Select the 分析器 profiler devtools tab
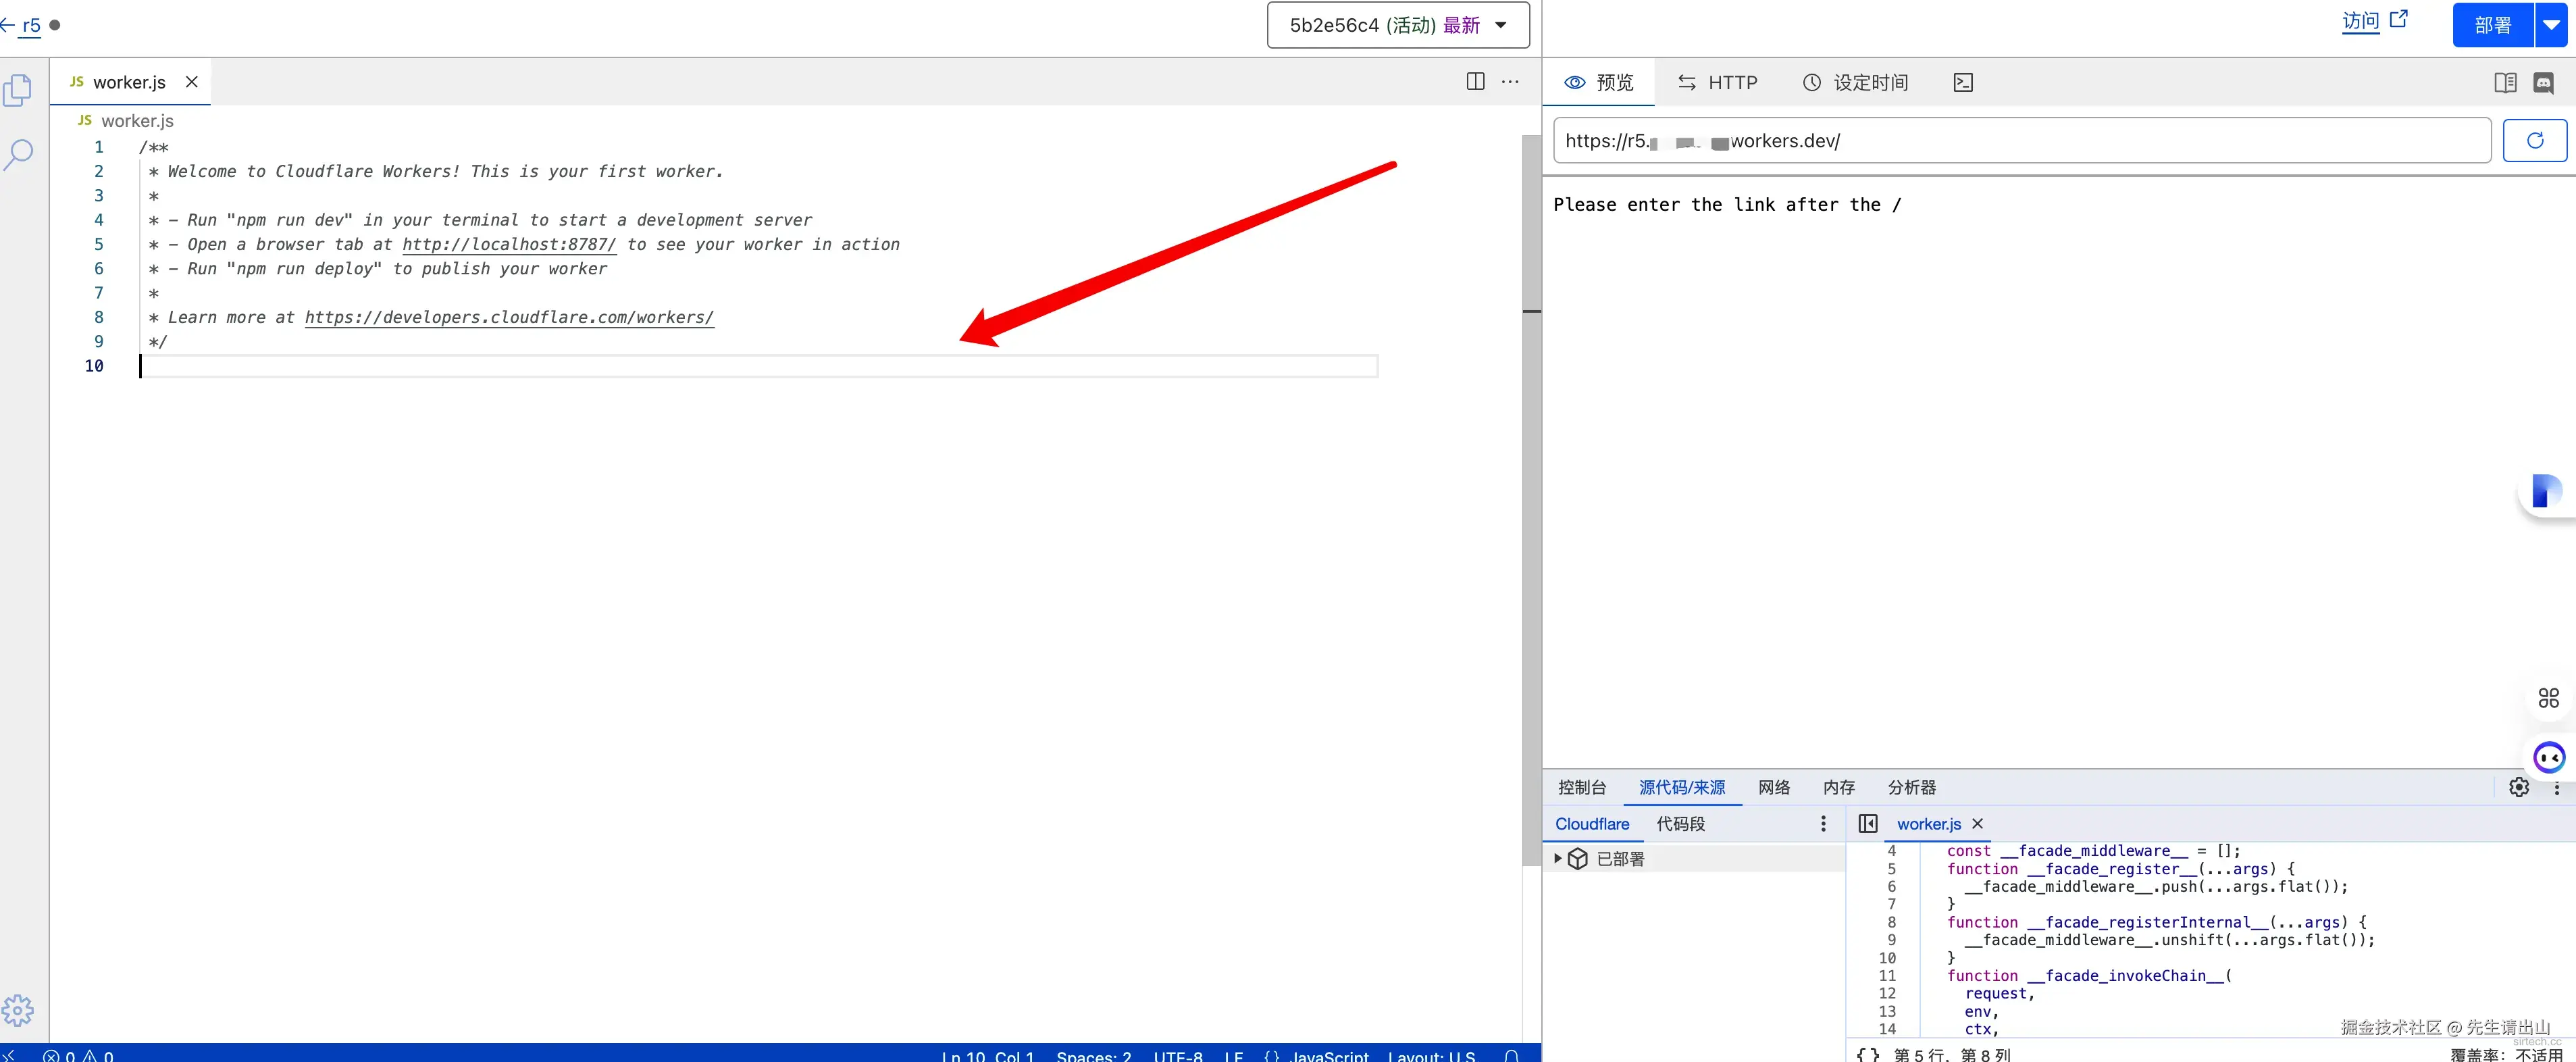The image size is (2576, 1062). tap(1912, 788)
